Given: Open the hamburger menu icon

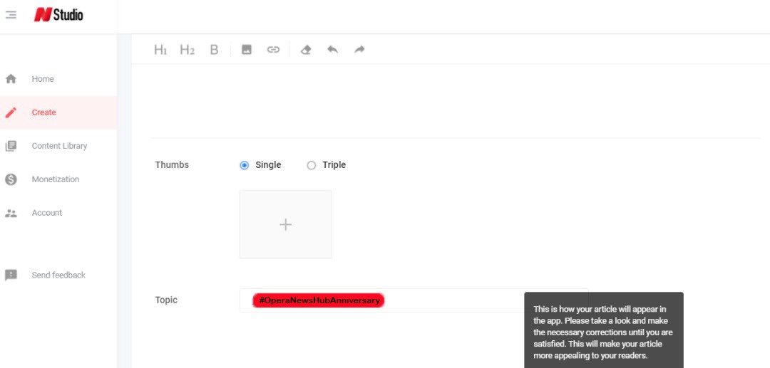Looking at the screenshot, I should click(11, 15).
